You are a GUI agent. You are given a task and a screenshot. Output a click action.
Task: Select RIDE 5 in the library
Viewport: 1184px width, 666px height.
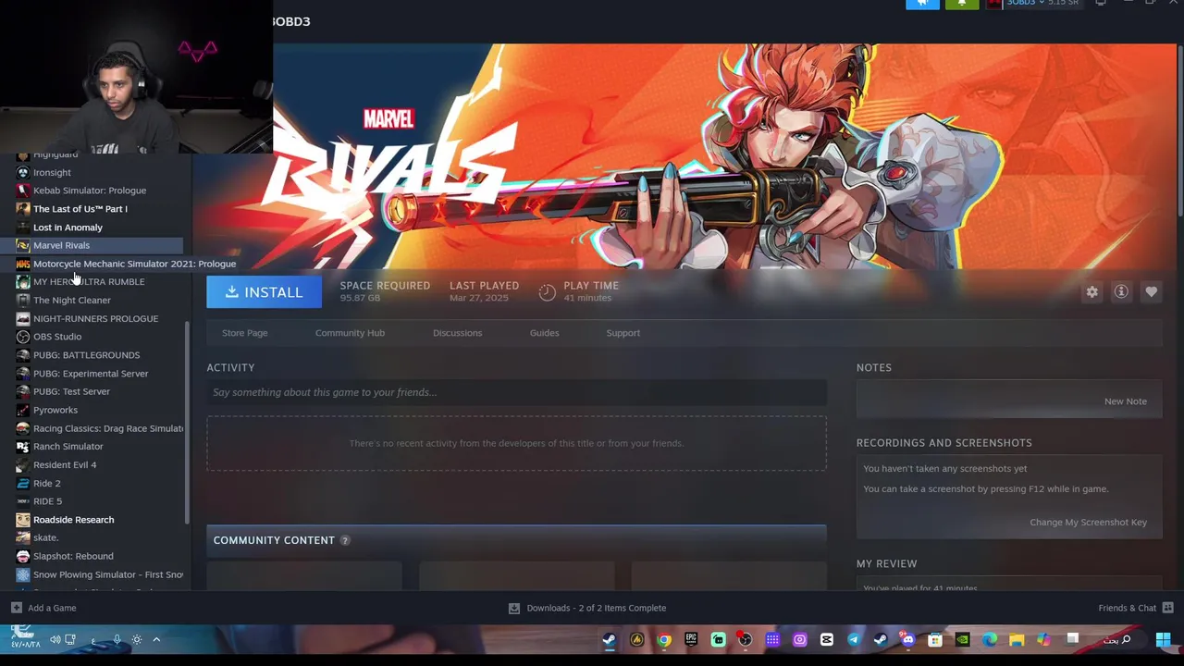pos(47,501)
